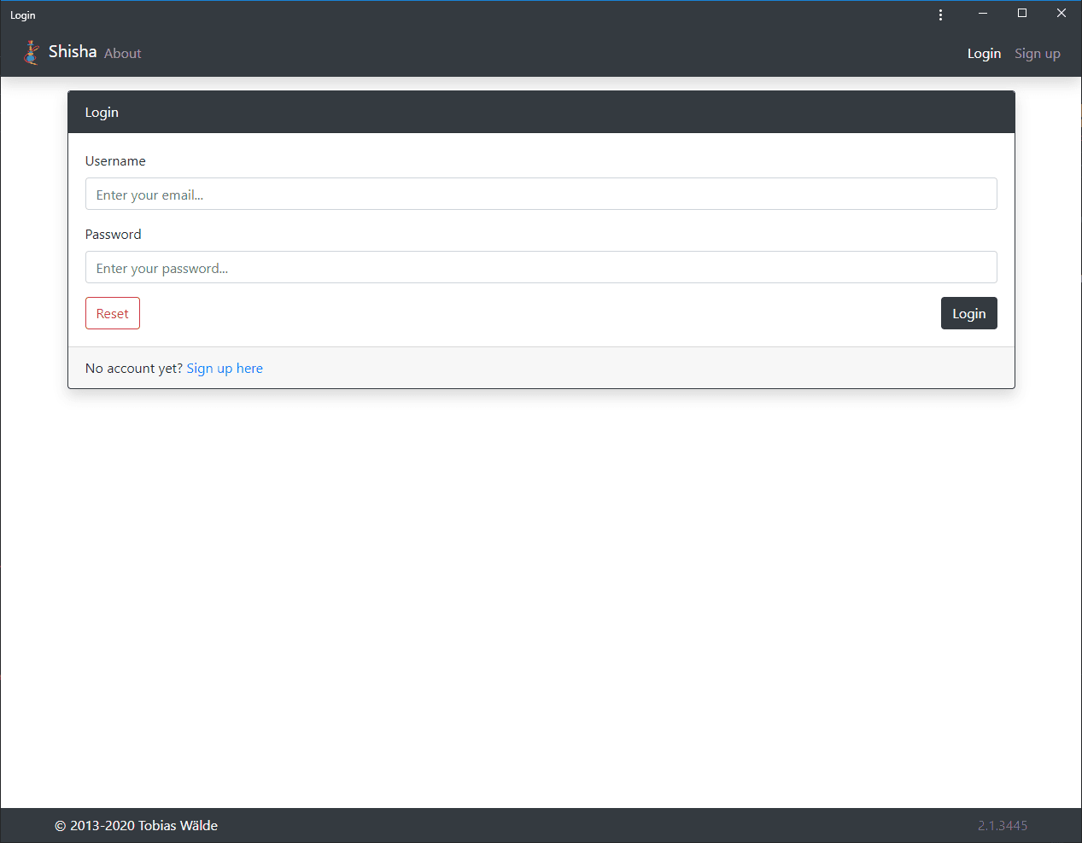Click the copyright Tobias Wälde text
Viewport: 1082px width, 843px height.
click(137, 826)
